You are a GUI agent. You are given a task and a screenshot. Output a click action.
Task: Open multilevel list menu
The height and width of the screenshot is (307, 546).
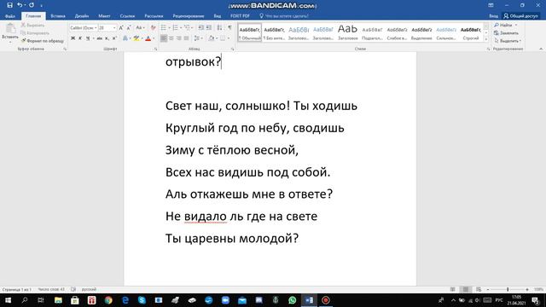click(188, 27)
